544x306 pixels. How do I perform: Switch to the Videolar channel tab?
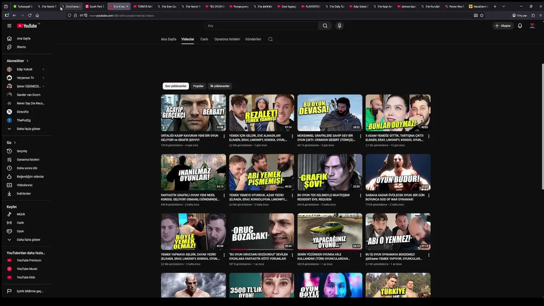pos(188,39)
